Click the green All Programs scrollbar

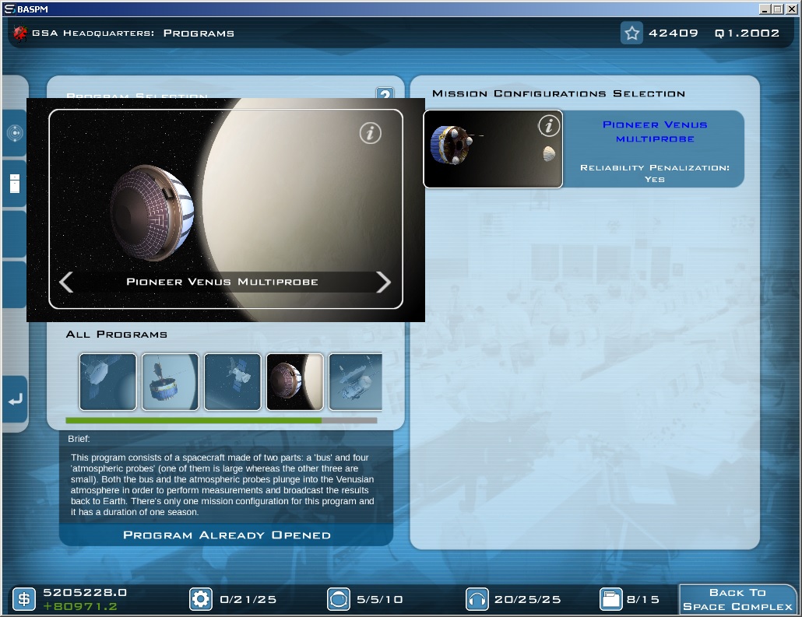(x=194, y=421)
